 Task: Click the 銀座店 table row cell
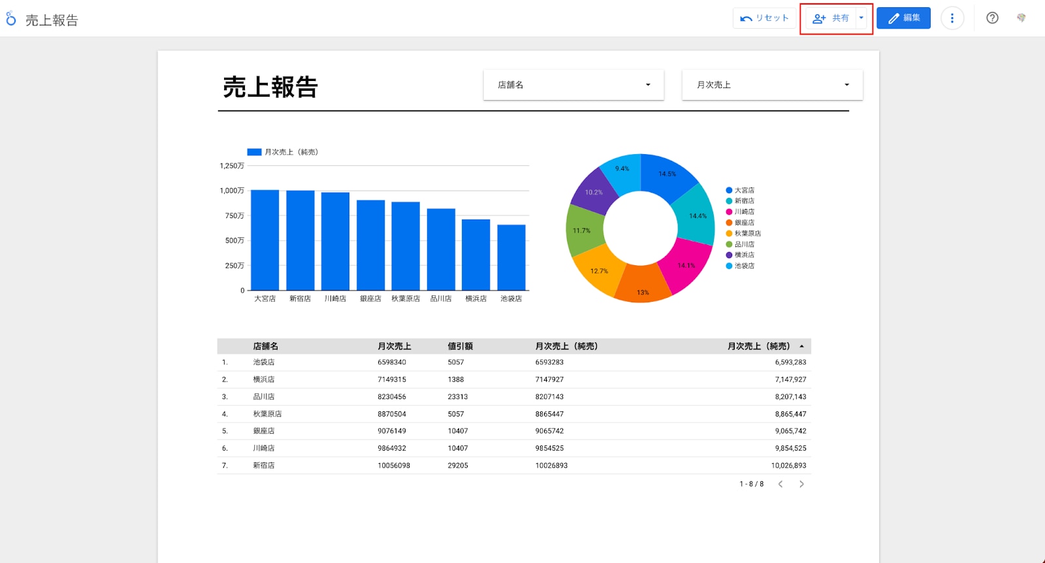coord(264,431)
